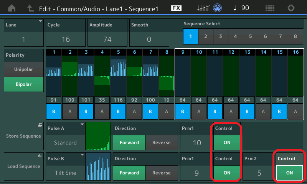
Task: Click the exit/up arrow icon
Action: point(31,8)
